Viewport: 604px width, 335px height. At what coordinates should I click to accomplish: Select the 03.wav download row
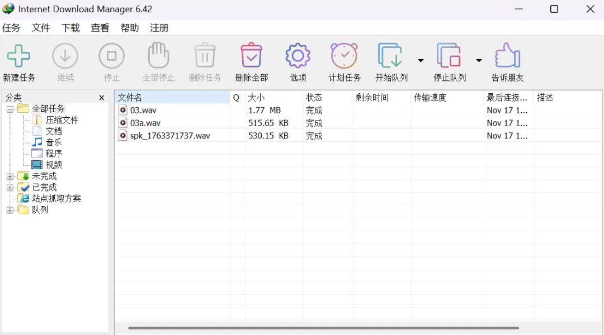(358, 111)
